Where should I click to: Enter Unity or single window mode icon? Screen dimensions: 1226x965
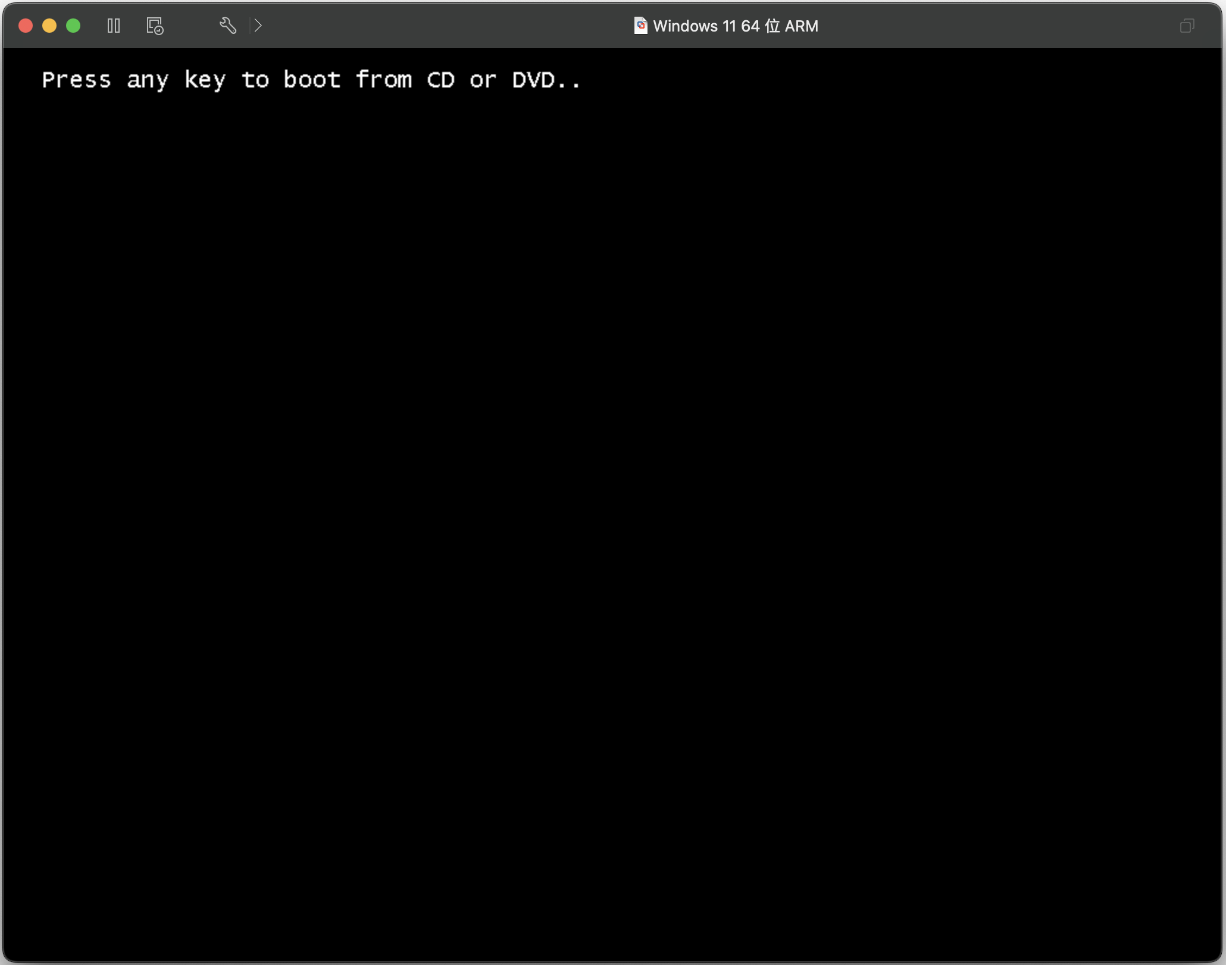point(1187,26)
